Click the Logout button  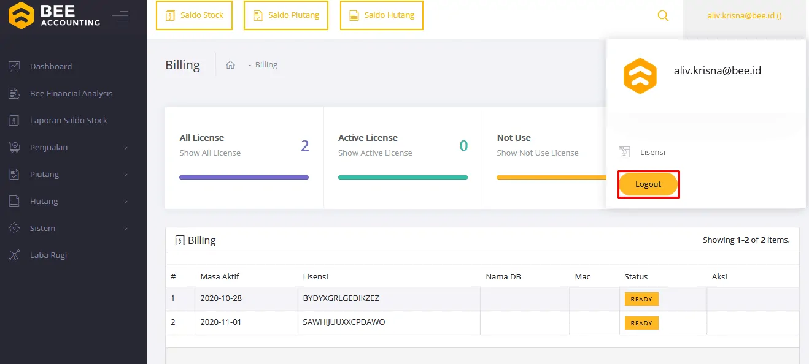pyautogui.click(x=648, y=184)
